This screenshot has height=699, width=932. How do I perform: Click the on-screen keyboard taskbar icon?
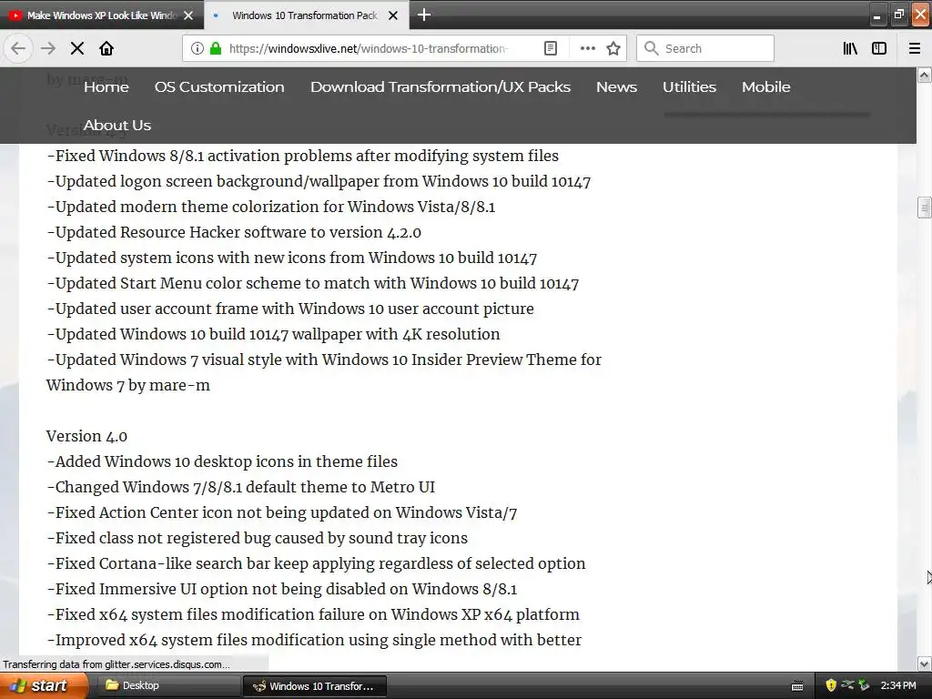pos(797,686)
